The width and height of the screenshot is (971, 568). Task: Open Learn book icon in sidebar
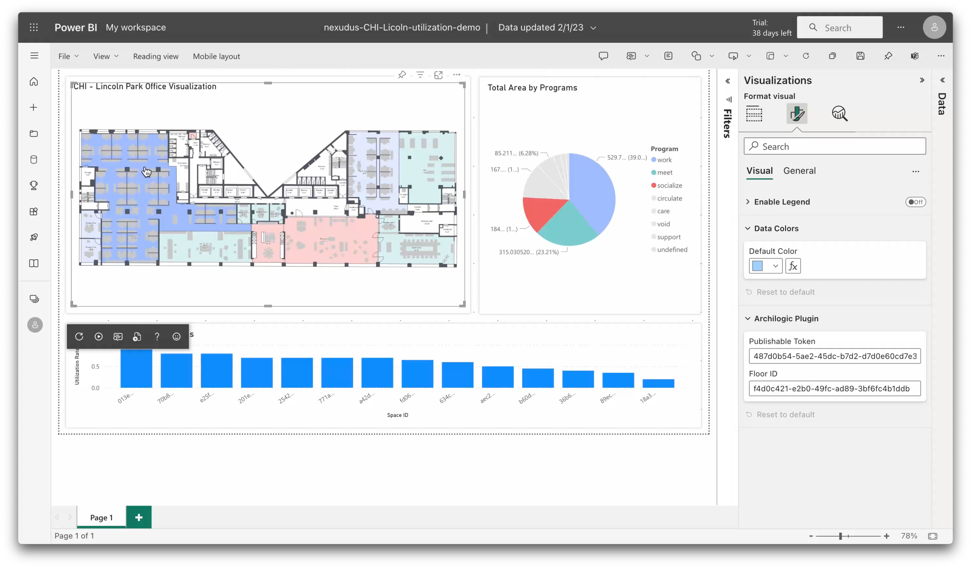tap(34, 264)
